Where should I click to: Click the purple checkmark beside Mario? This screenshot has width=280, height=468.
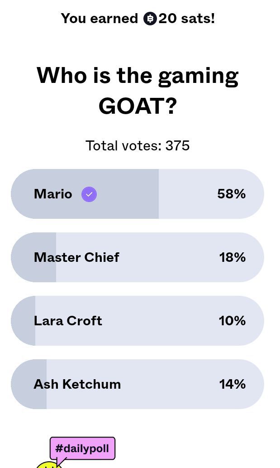[x=89, y=194]
